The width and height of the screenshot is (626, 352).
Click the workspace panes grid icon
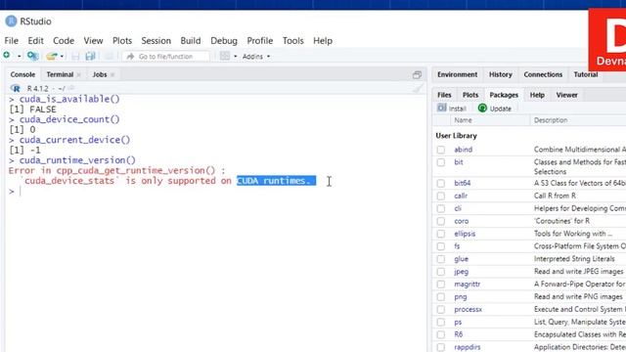(x=225, y=56)
